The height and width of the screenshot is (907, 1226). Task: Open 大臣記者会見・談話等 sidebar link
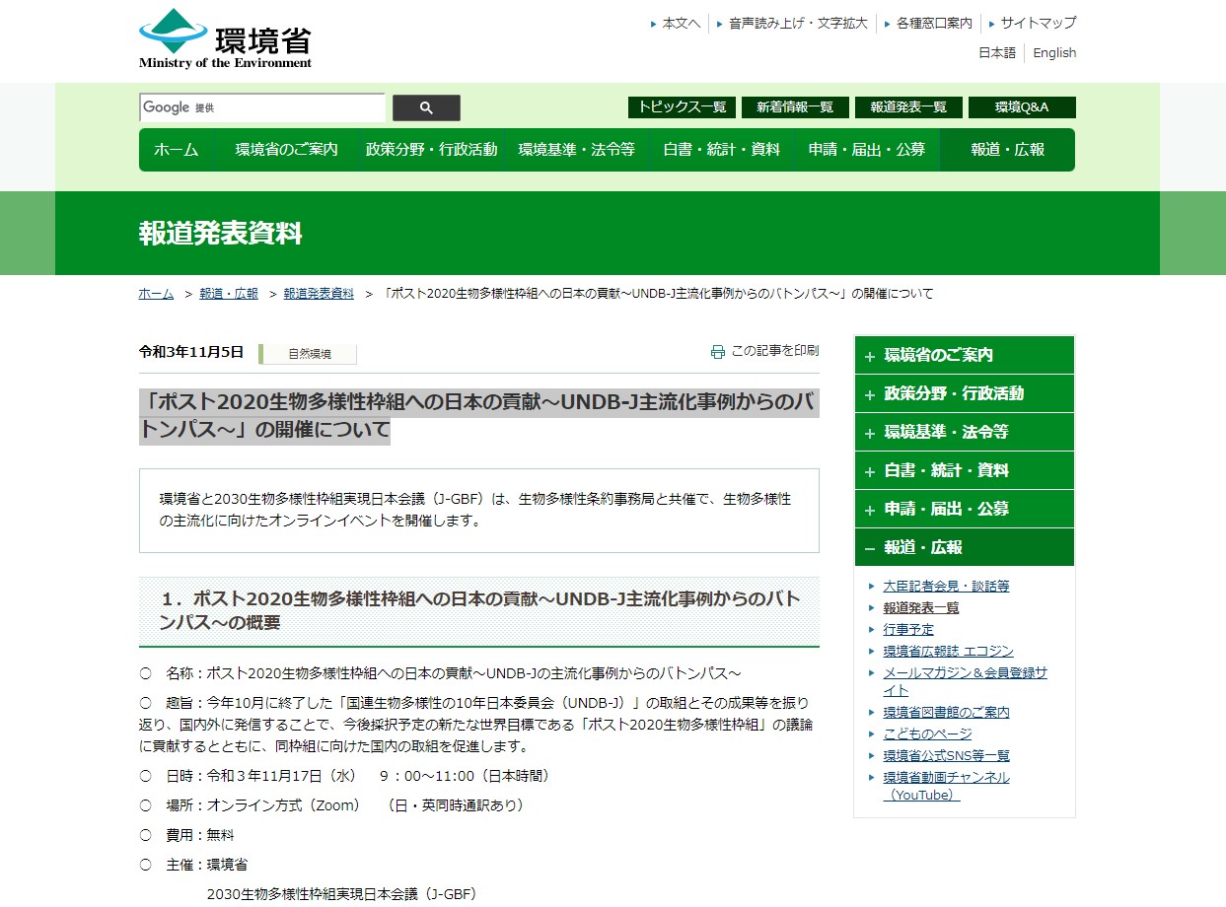click(x=946, y=586)
